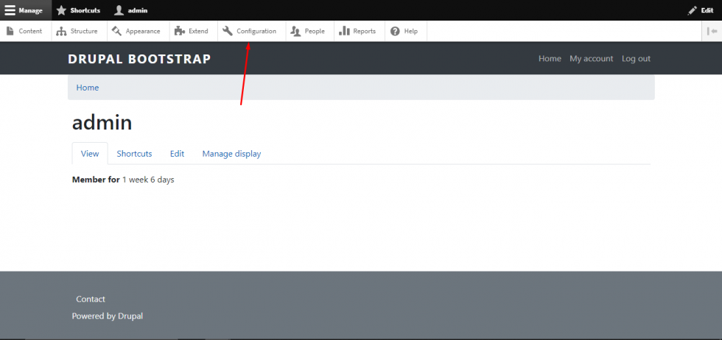The height and width of the screenshot is (340, 722).
Task: Toggle the Manage hamburger menu
Action: tap(10, 10)
